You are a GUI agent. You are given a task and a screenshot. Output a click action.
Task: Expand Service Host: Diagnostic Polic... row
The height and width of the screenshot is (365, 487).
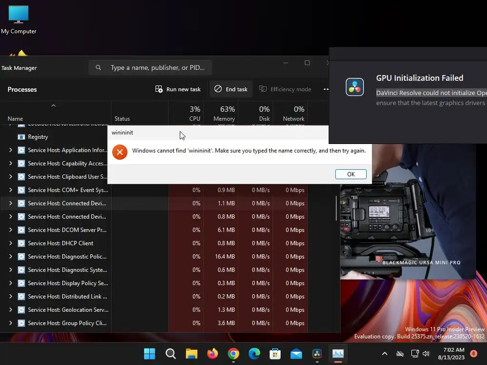click(x=10, y=257)
